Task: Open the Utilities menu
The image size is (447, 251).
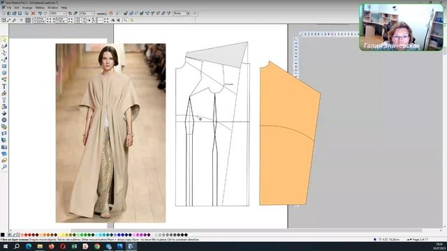Action: click(x=40, y=8)
